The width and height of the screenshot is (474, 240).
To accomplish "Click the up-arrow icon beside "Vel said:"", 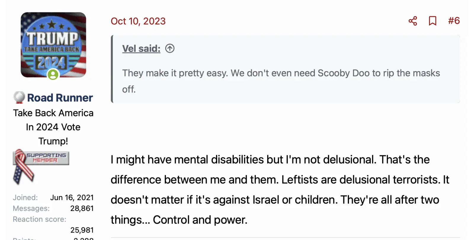I will pos(170,48).
